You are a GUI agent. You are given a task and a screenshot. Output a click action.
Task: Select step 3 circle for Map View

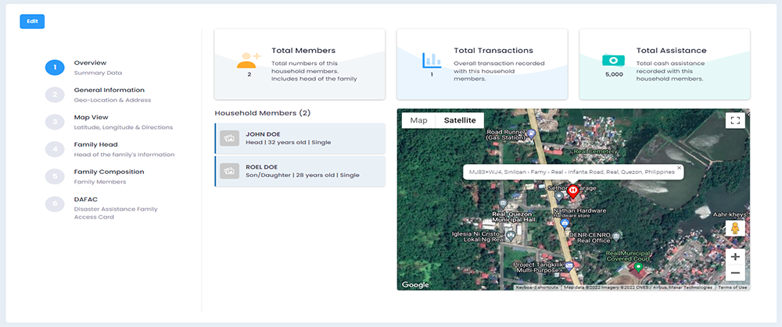[55, 122]
